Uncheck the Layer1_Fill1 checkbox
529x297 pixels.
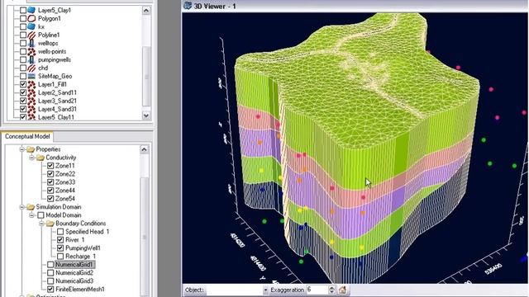coord(23,84)
